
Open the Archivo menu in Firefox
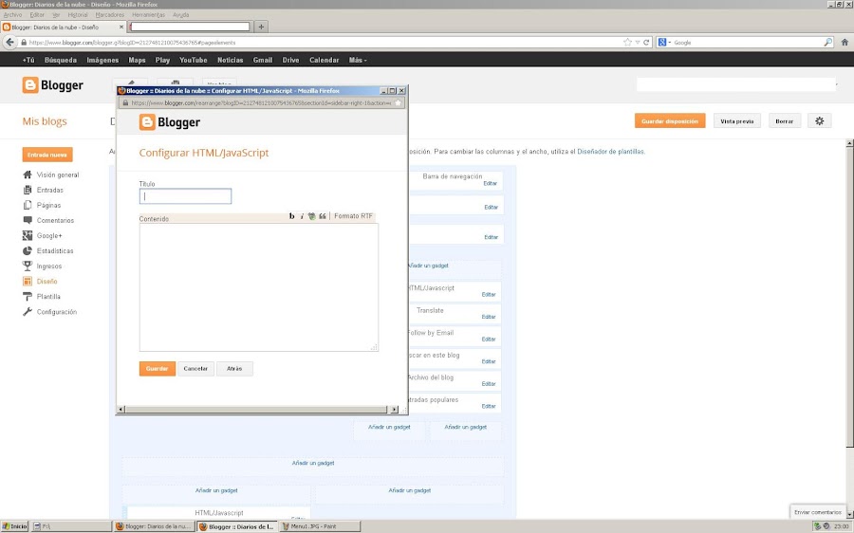(x=12, y=14)
